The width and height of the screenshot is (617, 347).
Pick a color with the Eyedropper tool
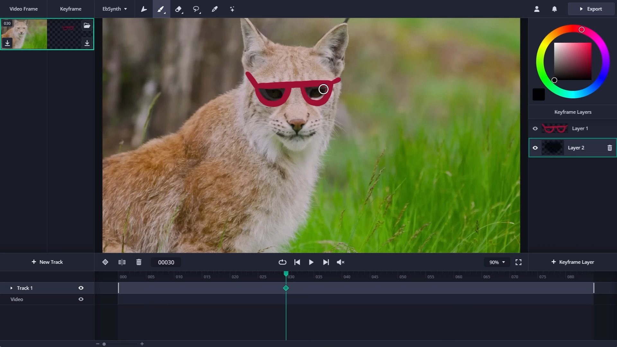214,9
